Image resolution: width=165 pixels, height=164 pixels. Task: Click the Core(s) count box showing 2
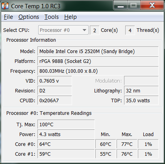pyautogui.click(x=95, y=30)
